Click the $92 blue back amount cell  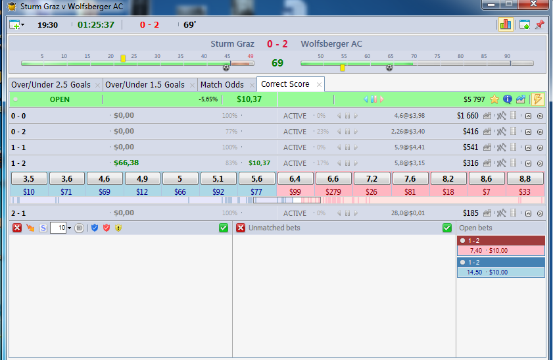[218, 192]
